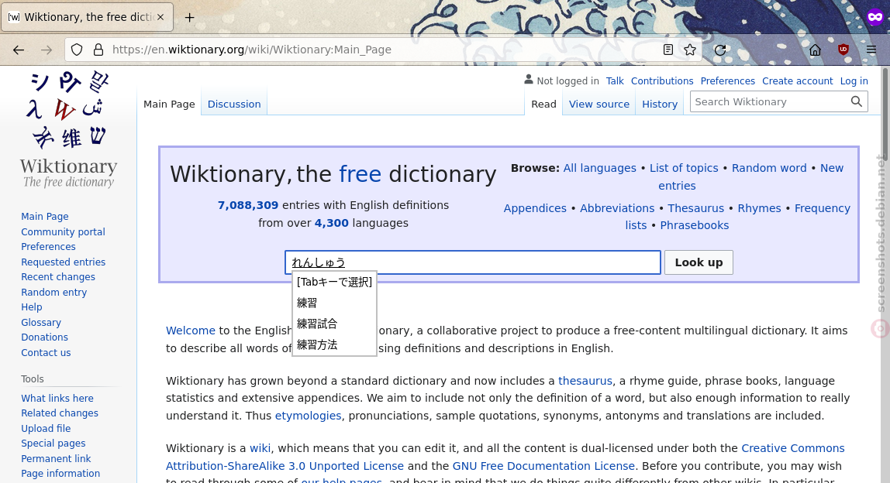Open Recent changes in sidebar
This screenshot has height=483, width=890.
point(58,277)
